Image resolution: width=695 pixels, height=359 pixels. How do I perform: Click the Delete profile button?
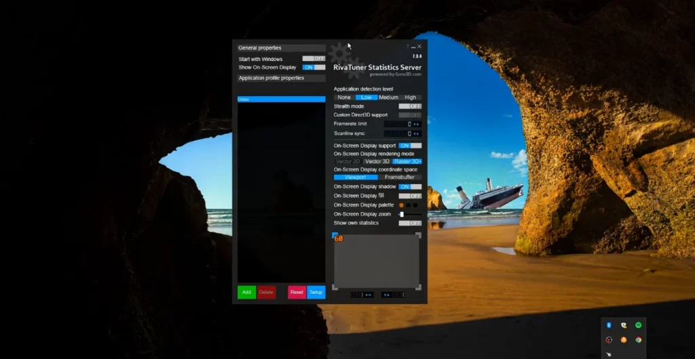click(x=266, y=292)
